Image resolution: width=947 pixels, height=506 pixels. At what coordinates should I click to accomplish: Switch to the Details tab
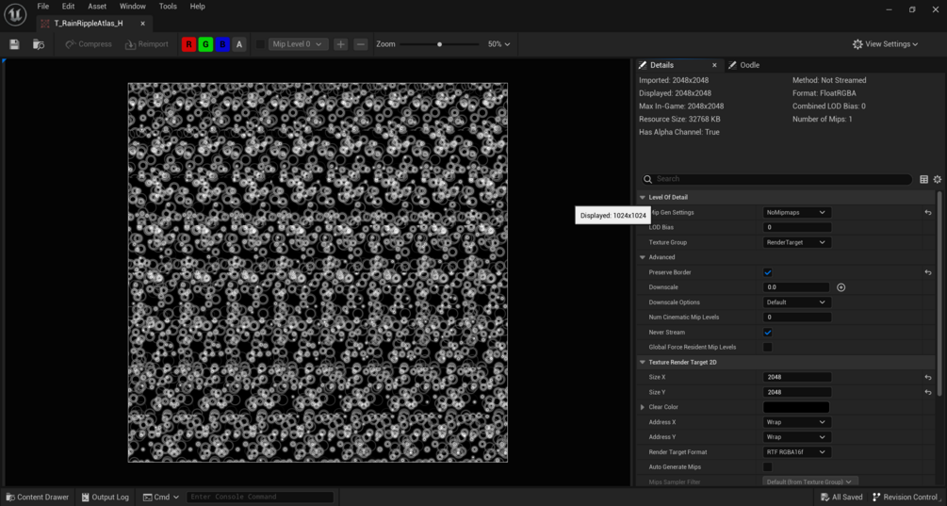point(661,65)
